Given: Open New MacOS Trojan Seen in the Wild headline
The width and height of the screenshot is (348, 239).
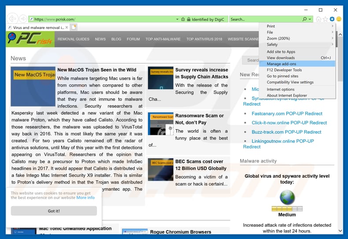Looking at the screenshot, I should 97,70.
